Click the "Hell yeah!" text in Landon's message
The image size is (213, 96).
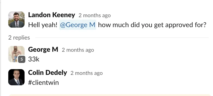43,25
